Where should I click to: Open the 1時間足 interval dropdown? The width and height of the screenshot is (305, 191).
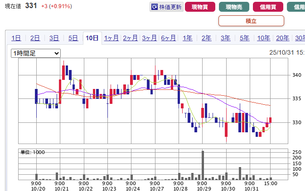(x=36, y=53)
